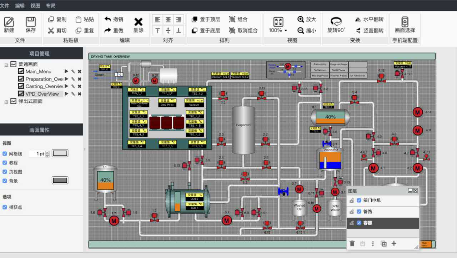Open the 布局 menu
The height and width of the screenshot is (258, 457).
(x=51, y=6)
